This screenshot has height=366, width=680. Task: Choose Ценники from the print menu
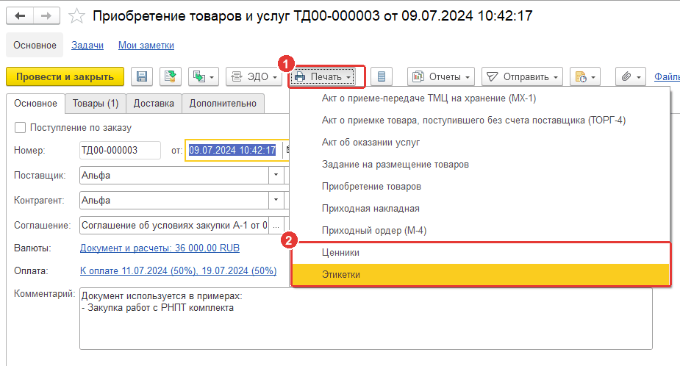pos(481,253)
